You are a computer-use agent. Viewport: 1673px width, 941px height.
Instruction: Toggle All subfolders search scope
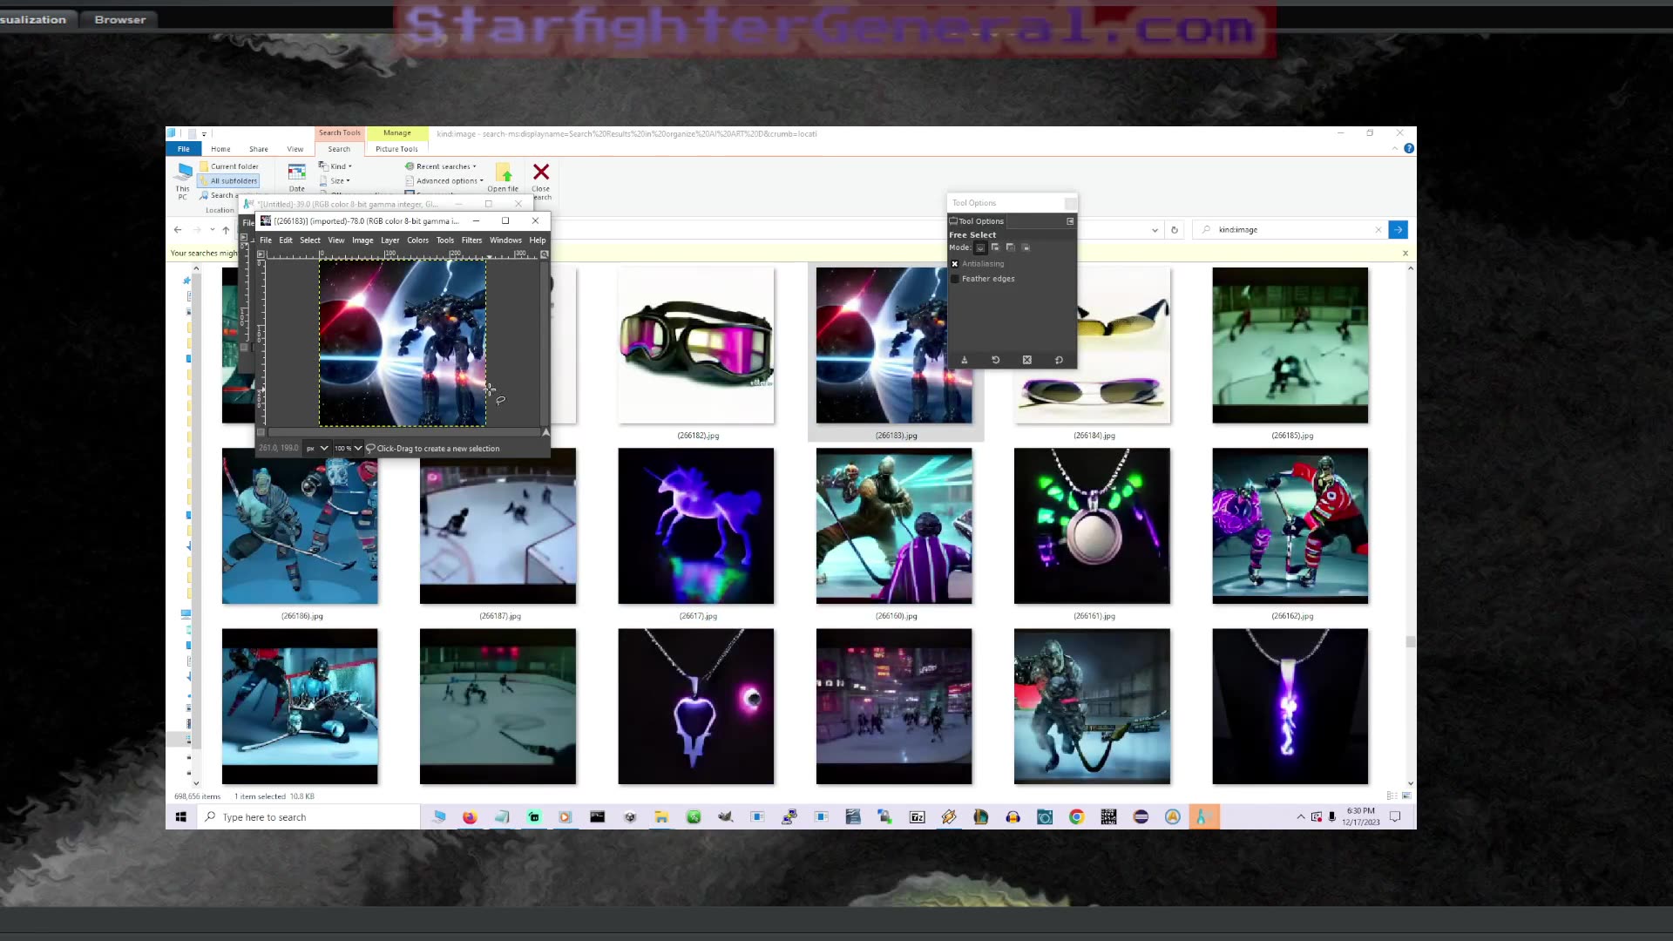point(228,181)
